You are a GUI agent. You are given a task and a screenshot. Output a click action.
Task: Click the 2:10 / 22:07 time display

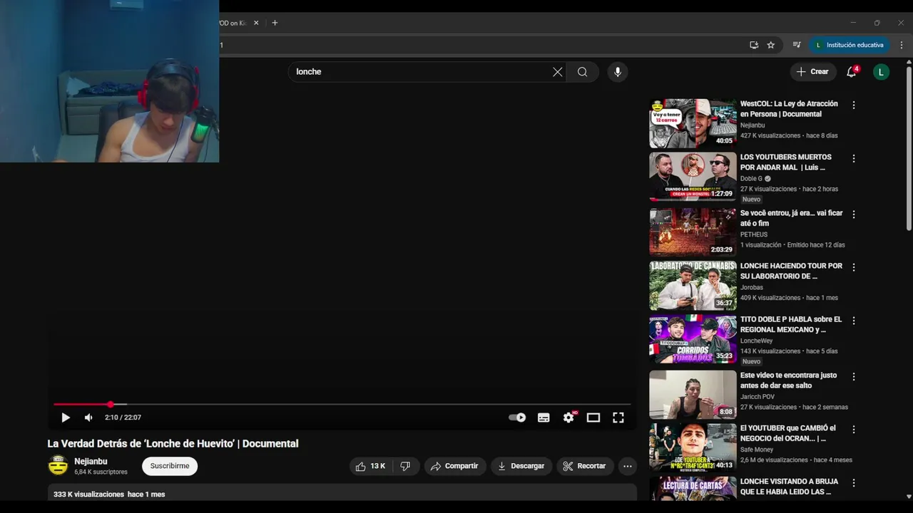coord(123,418)
